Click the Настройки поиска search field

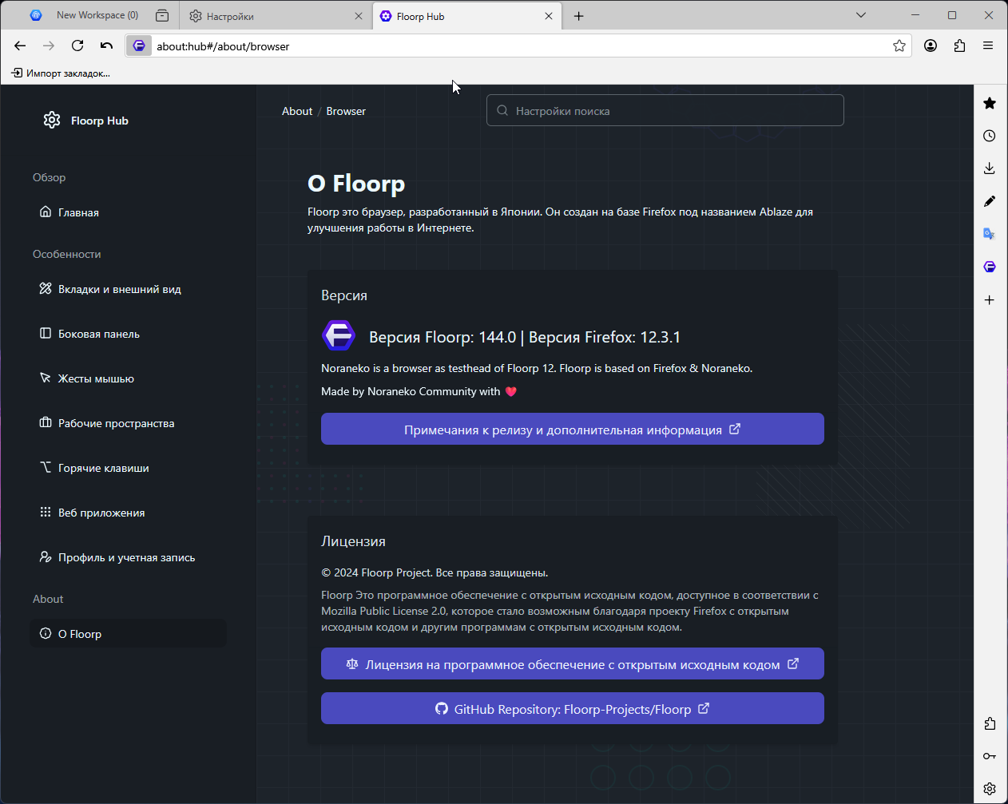(665, 111)
